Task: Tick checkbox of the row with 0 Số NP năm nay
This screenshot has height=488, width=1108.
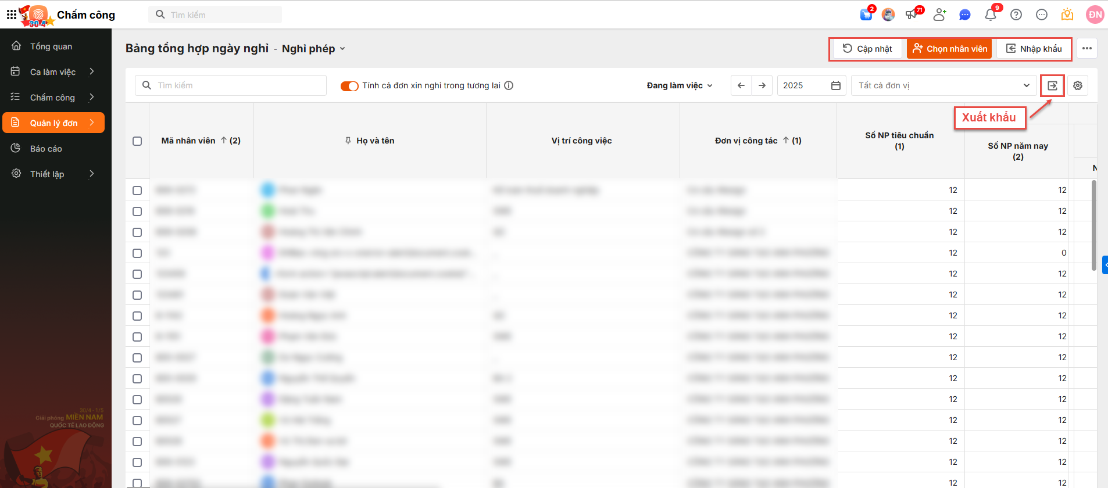Action: tap(137, 253)
